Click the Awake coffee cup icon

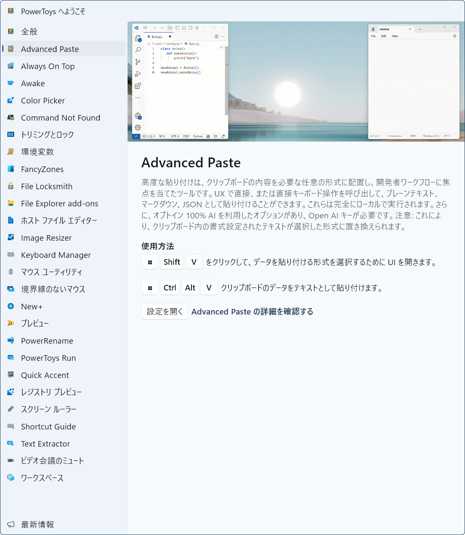click(x=11, y=83)
